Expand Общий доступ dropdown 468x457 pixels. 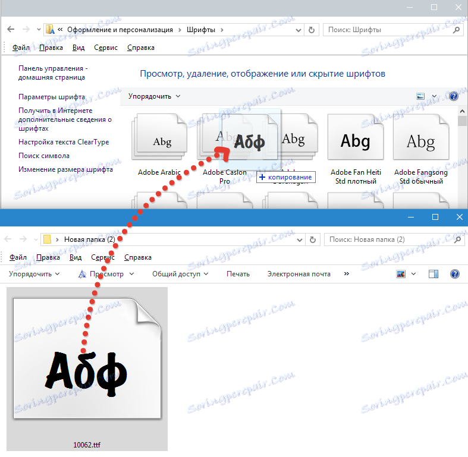coord(180,274)
